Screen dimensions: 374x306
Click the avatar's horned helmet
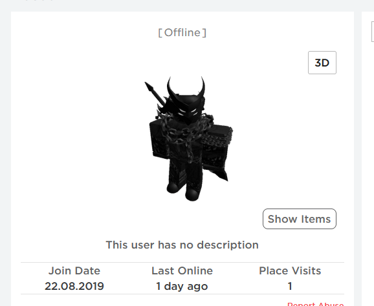(x=186, y=95)
